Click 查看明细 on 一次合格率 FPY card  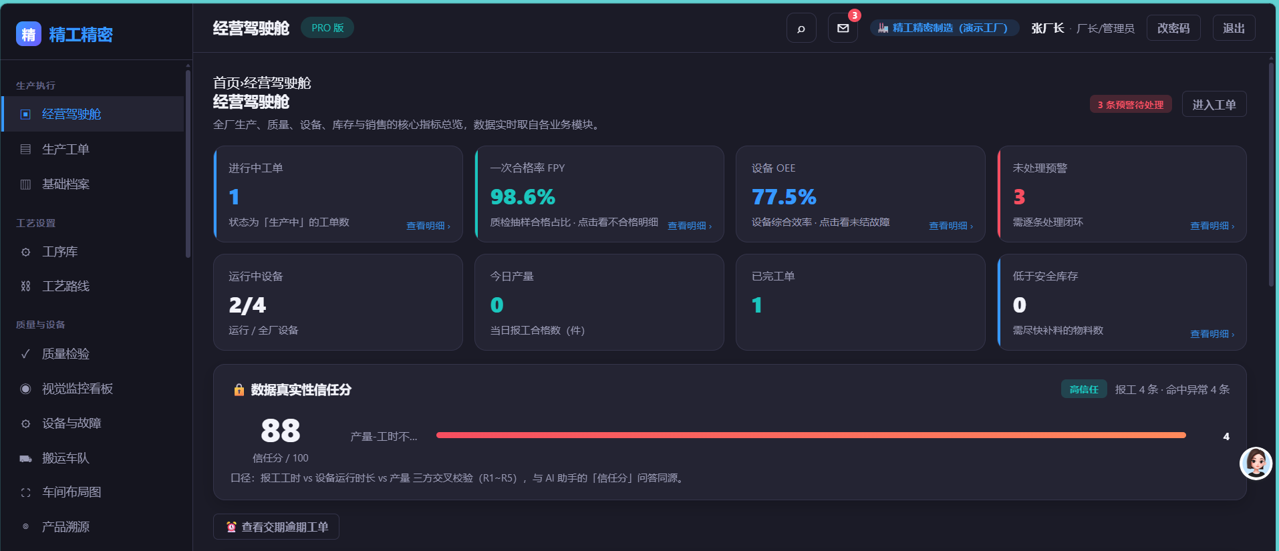coord(690,226)
